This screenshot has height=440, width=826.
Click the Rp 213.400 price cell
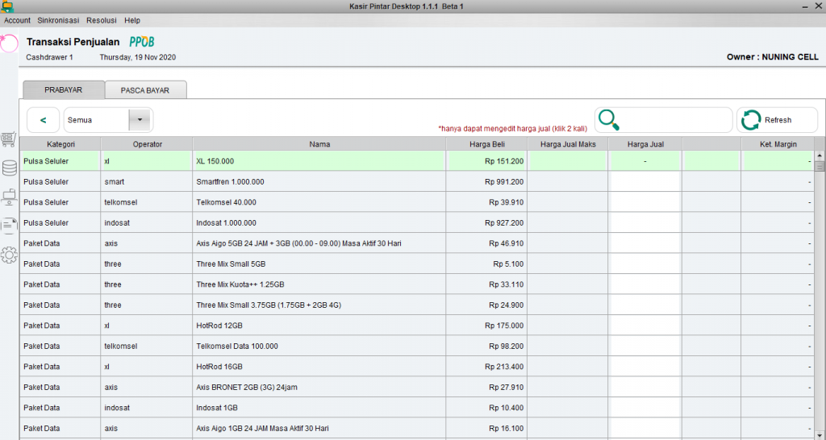tap(486, 367)
